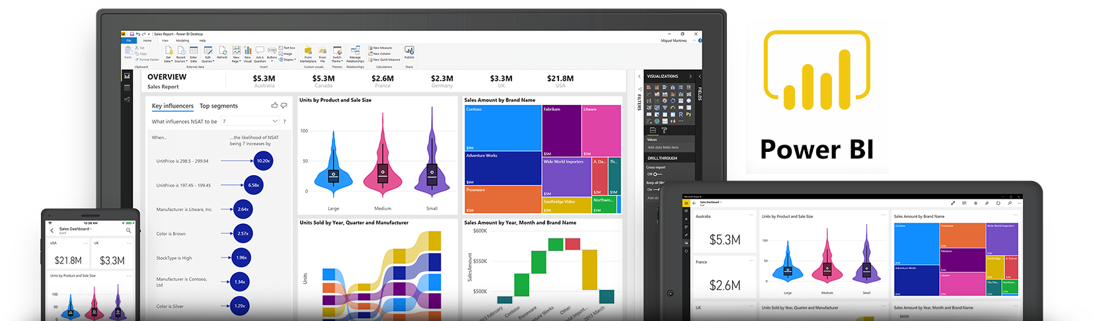Click search magnifier in tablet app toolbar
This screenshot has width=1093, height=321.
coord(1010,203)
